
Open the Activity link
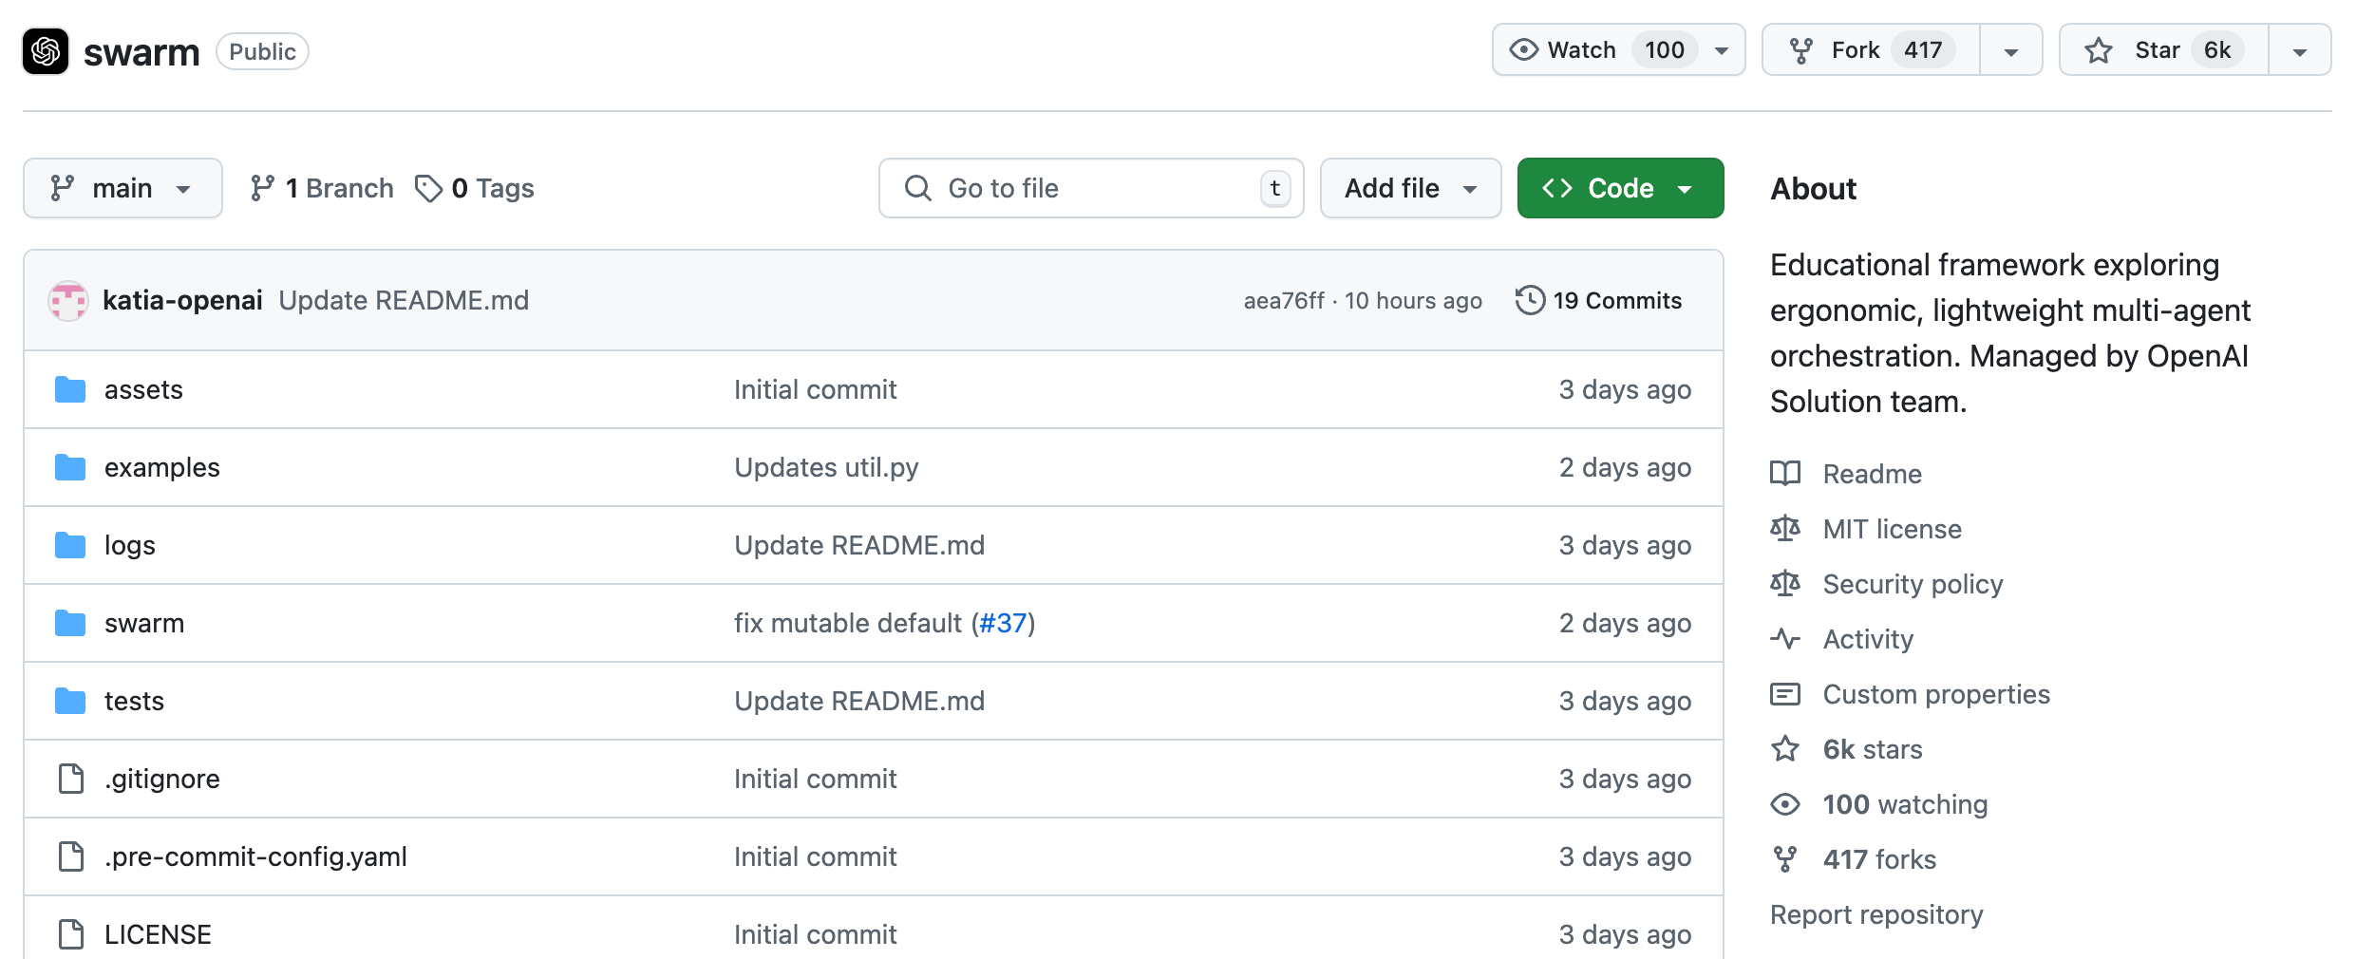point(1868,639)
